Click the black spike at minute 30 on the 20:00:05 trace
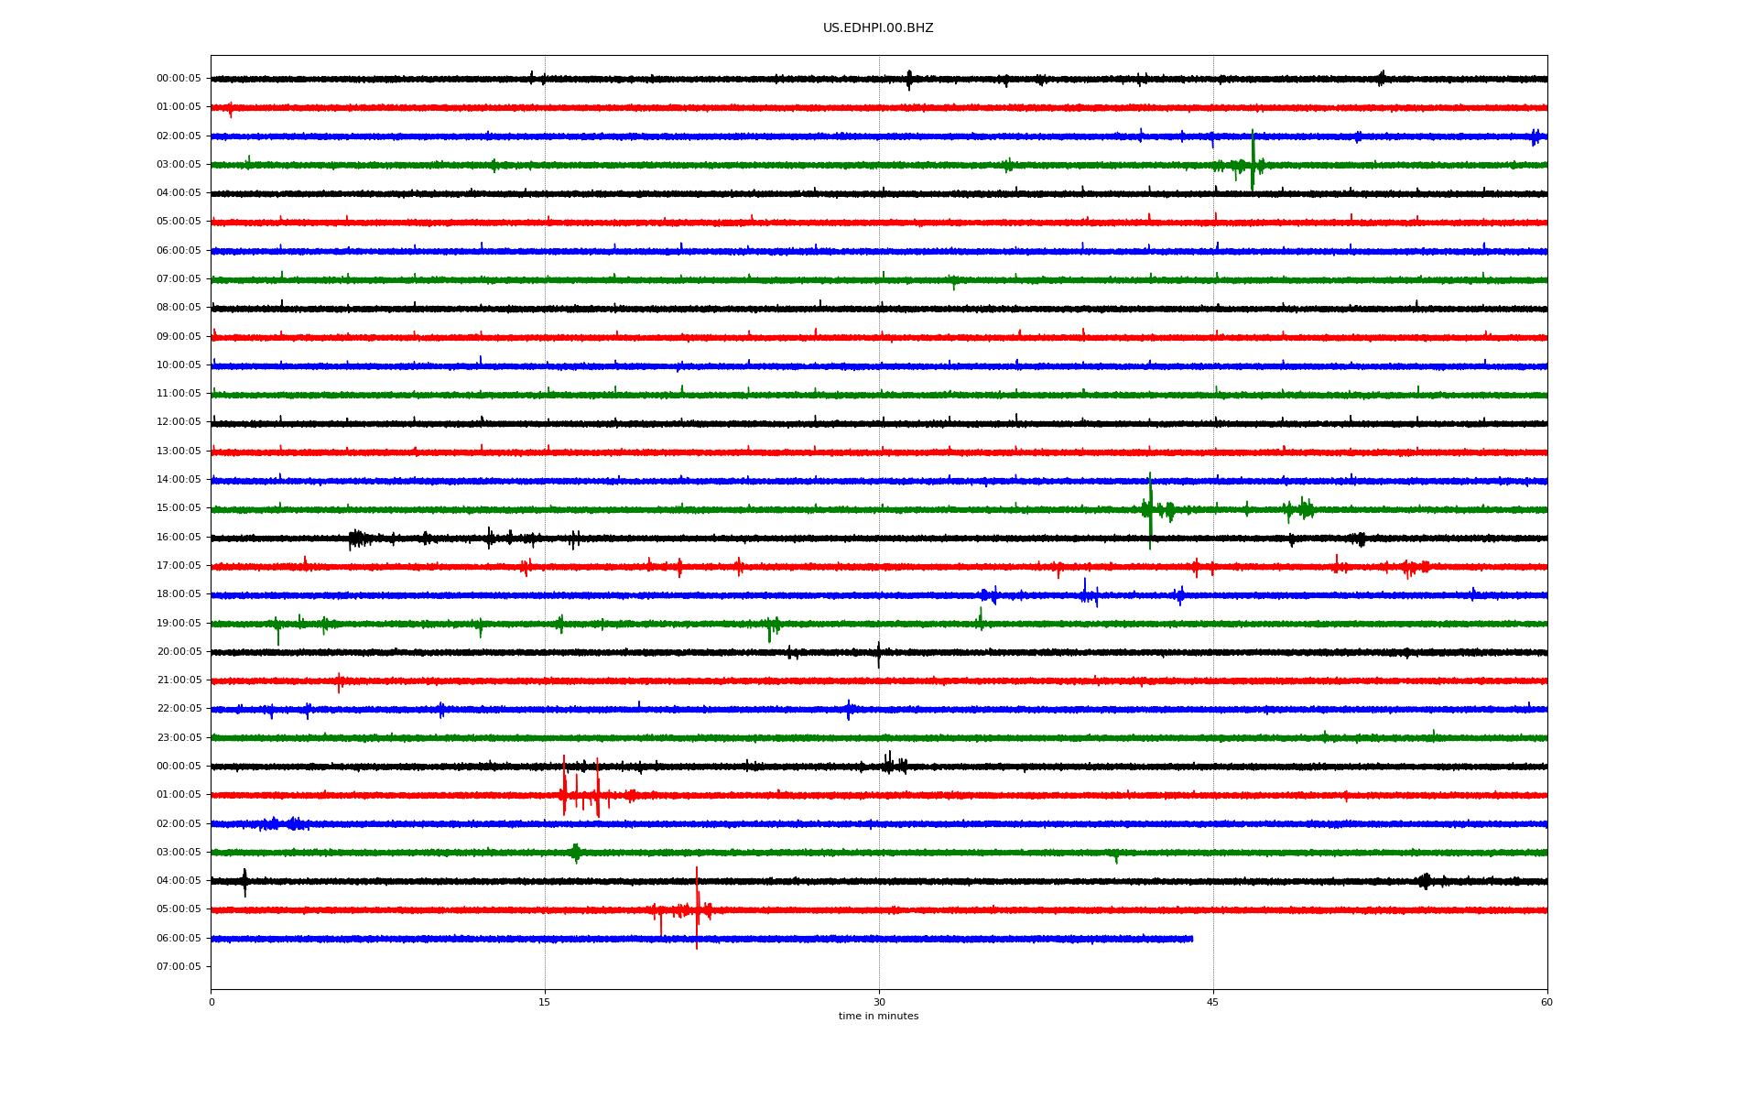 (x=878, y=654)
